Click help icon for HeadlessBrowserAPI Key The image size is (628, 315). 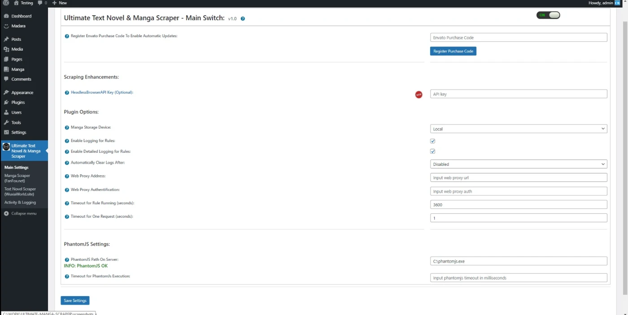67,92
